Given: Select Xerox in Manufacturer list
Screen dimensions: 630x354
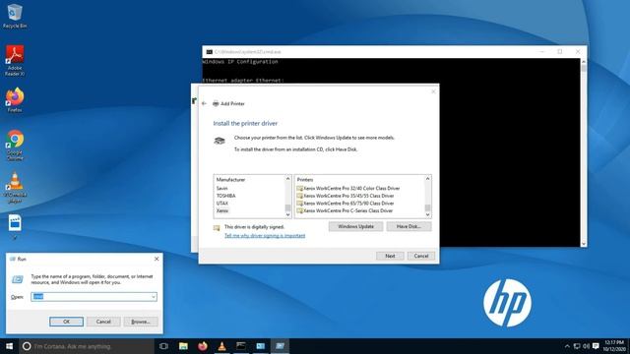Looking at the screenshot, I should pos(222,210).
